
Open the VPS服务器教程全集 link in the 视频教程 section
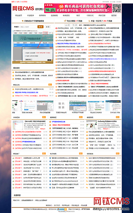[59, 122]
